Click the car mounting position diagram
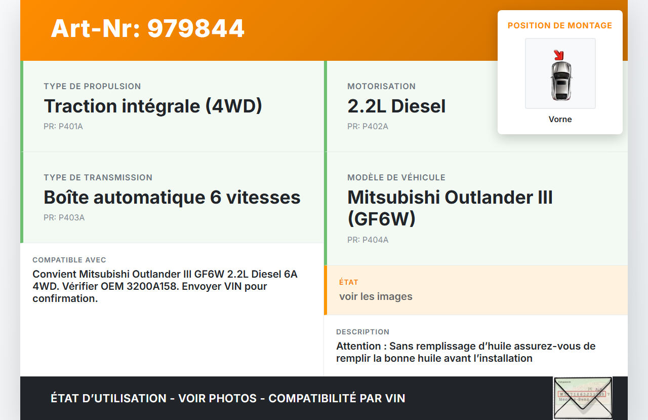Screen dimensions: 648x420 (560, 73)
